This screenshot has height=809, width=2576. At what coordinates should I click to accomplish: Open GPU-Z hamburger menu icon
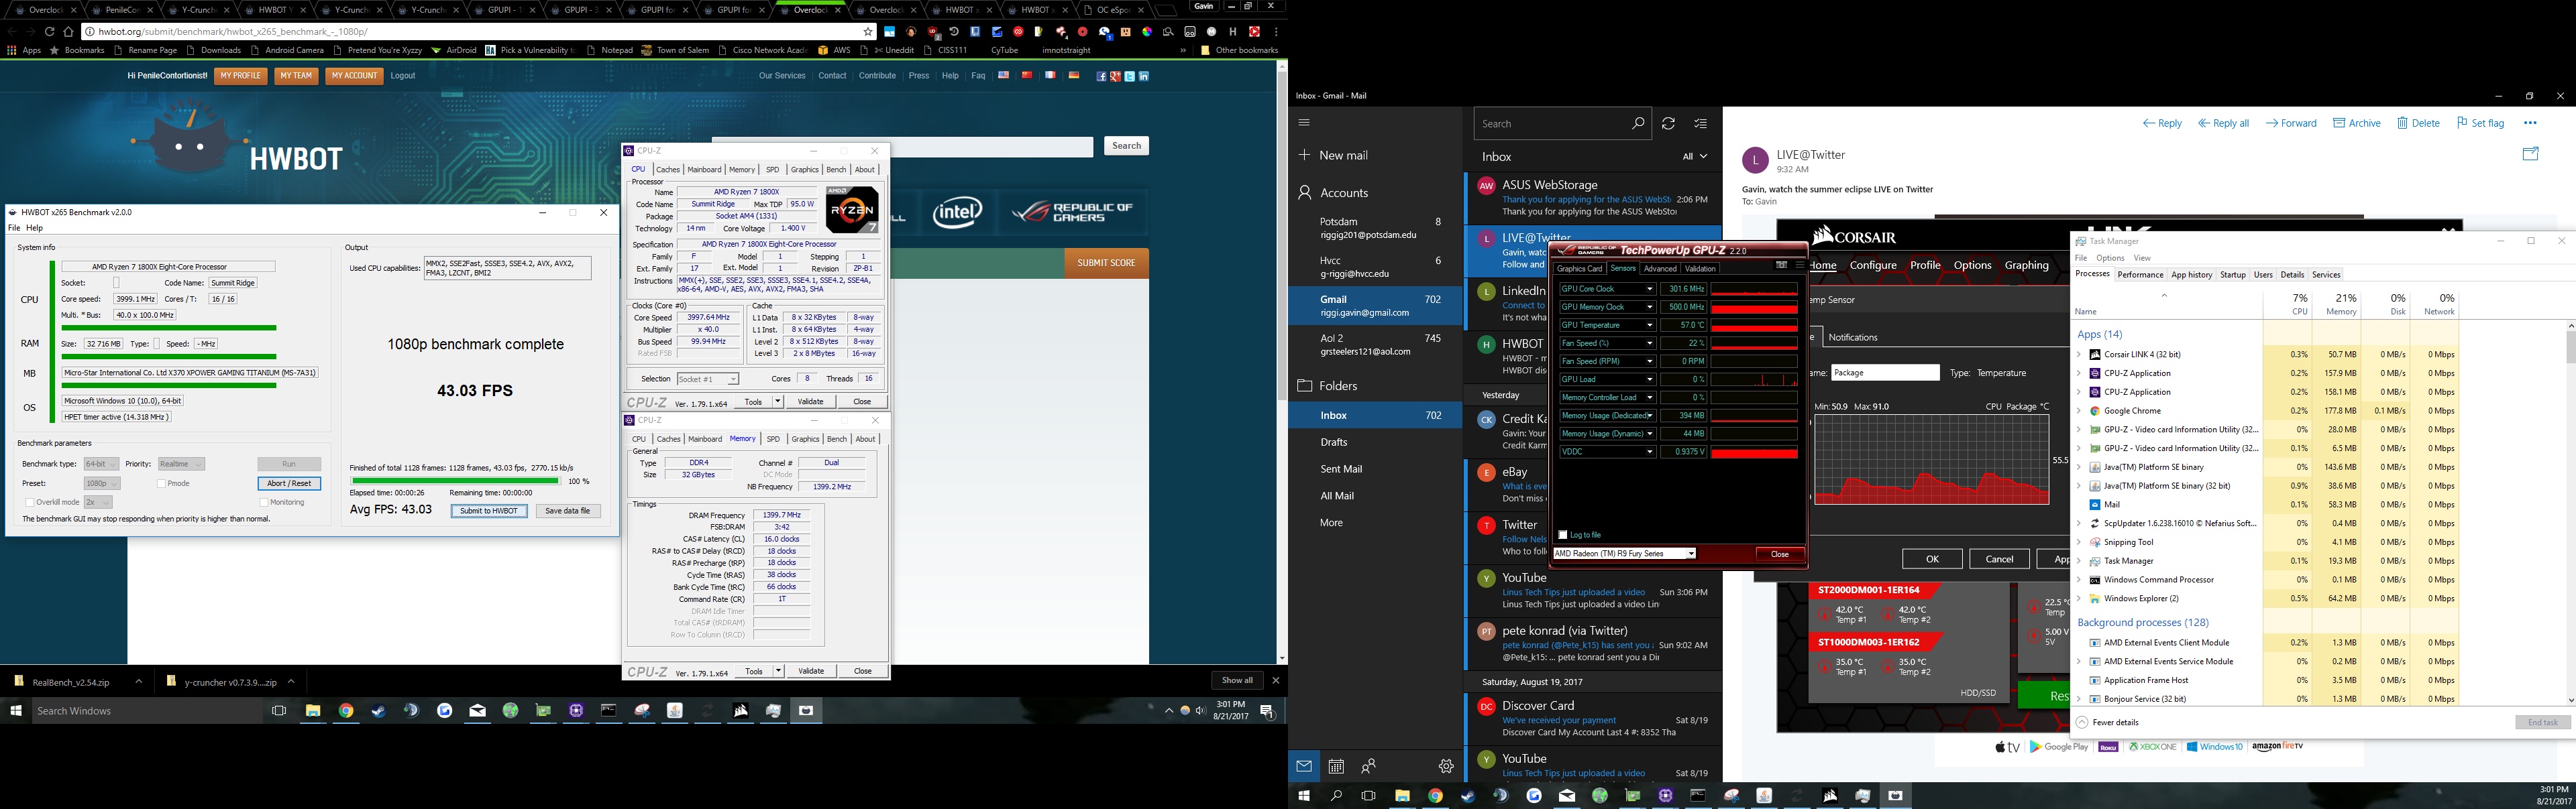coord(1799,265)
